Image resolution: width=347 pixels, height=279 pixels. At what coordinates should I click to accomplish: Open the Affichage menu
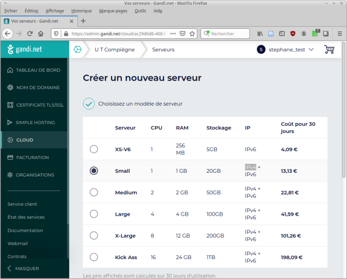coord(54,11)
